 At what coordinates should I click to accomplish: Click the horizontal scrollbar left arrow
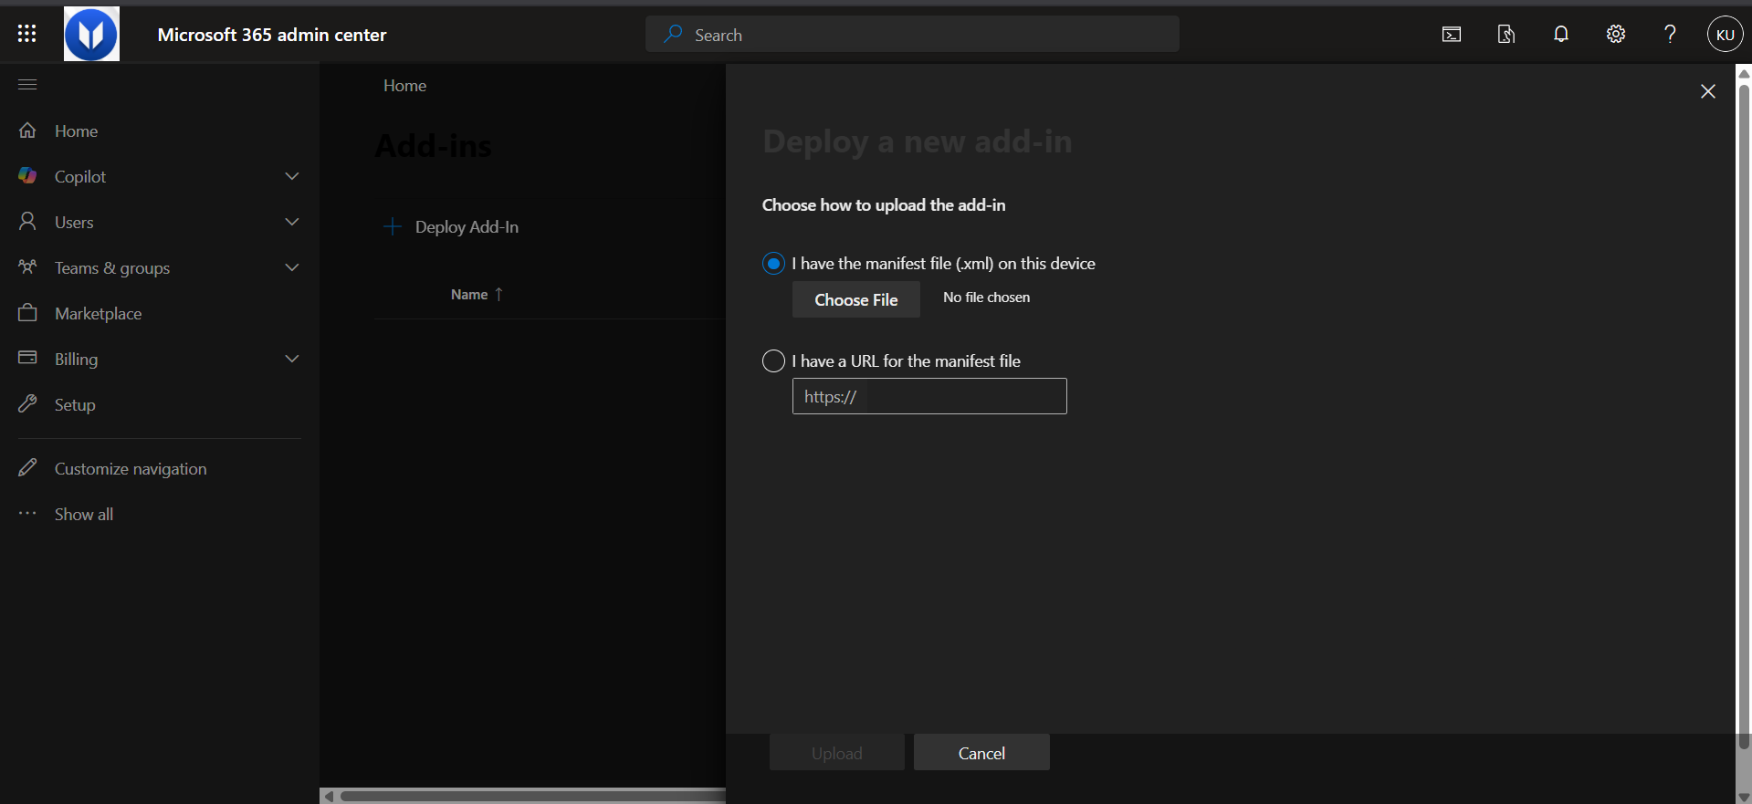tap(329, 796)
